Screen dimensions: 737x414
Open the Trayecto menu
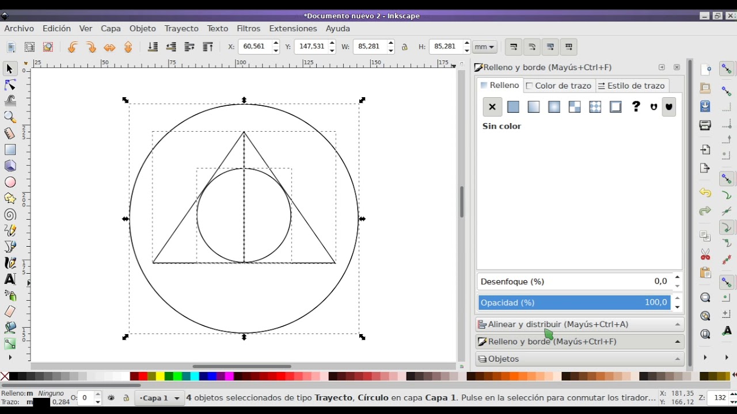point(181,28)
